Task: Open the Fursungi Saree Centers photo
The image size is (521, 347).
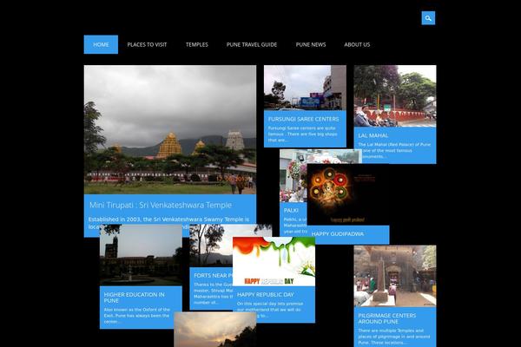Action: tap(305, 88)
